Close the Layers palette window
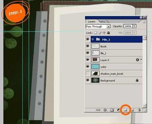This screenshot has width=152, height=124. [x=145, y=18]
